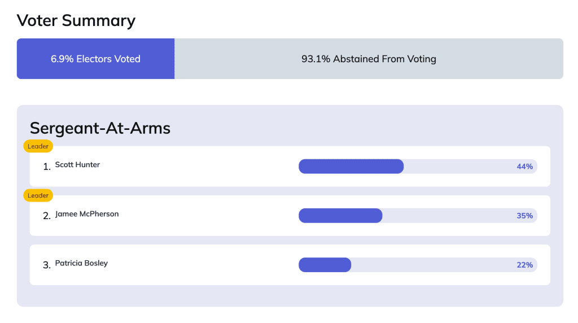Click the 44% label for Scott Hunter

(524, 167)
